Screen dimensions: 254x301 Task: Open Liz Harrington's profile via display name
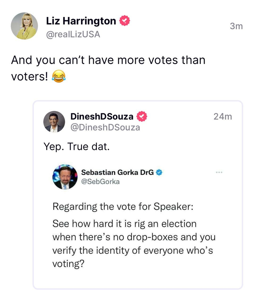click(81, 21)
